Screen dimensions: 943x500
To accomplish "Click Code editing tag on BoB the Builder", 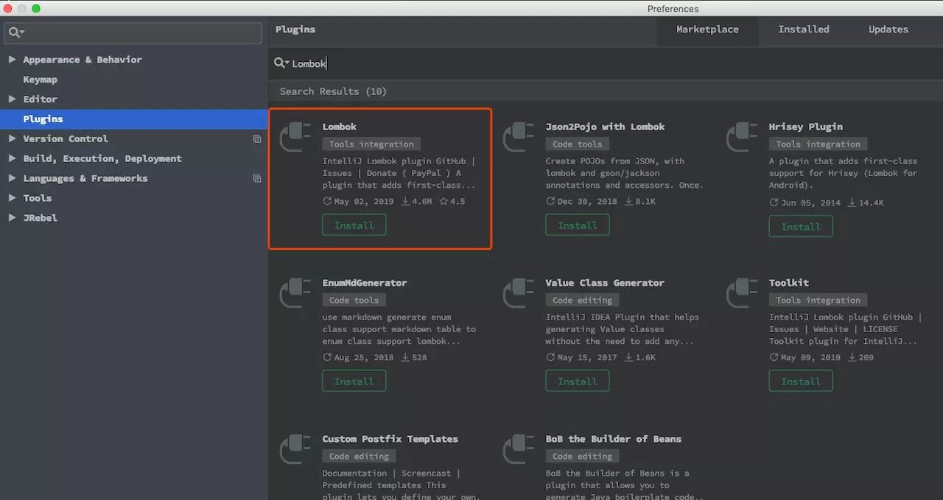I will (x=583, y=457).
